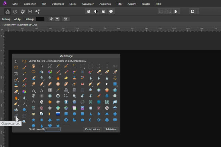Open the Tone Mapping Persona

coord(30,11)
